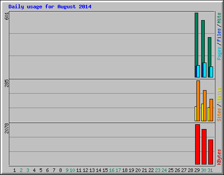Select the red KBytes bar for day 29

(197, 144)
